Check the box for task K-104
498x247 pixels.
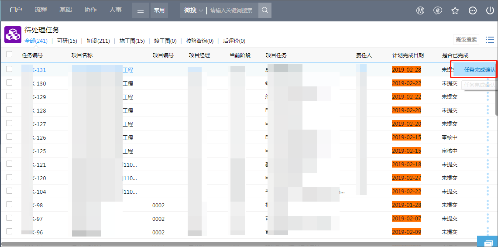coord(9,191)
